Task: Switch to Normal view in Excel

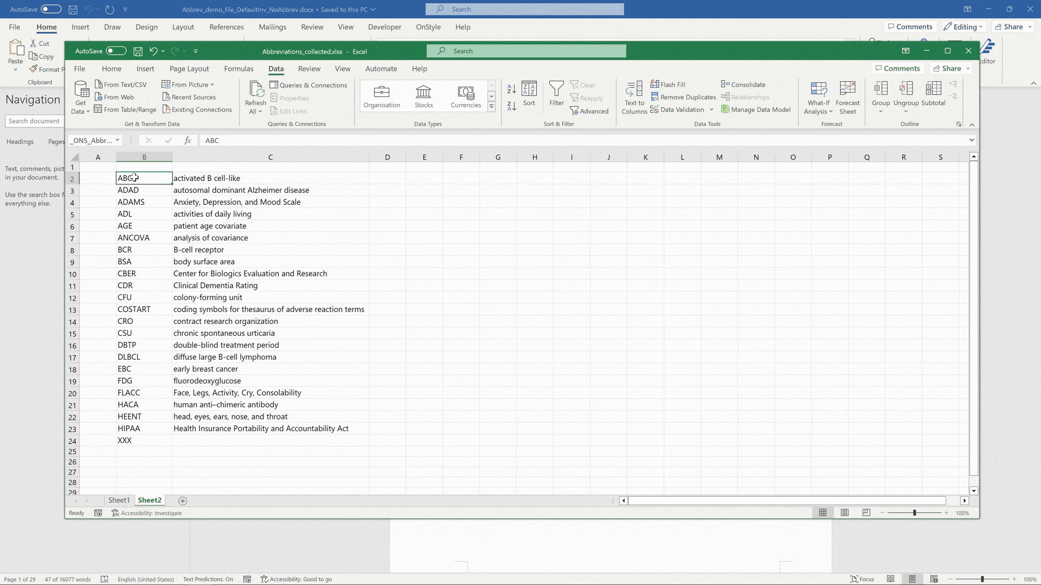Action: point(823,513)
